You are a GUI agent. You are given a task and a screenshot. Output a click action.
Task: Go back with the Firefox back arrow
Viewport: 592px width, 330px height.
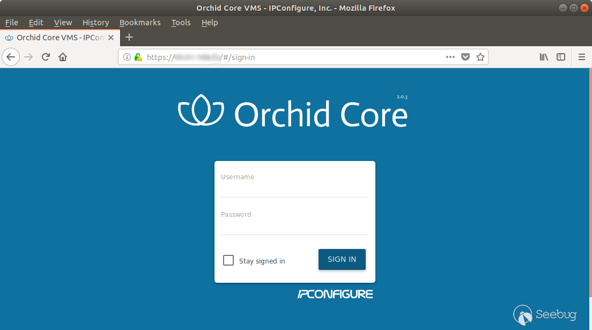pyautogui.click(x=11, y=57)
